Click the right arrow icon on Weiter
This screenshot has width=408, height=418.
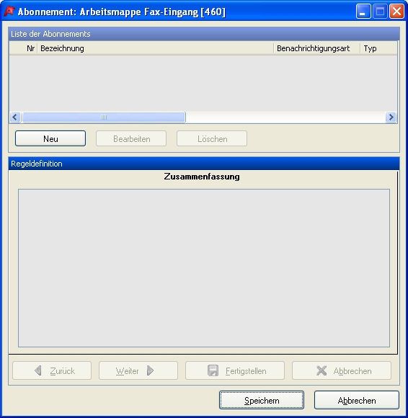(151, 370)
